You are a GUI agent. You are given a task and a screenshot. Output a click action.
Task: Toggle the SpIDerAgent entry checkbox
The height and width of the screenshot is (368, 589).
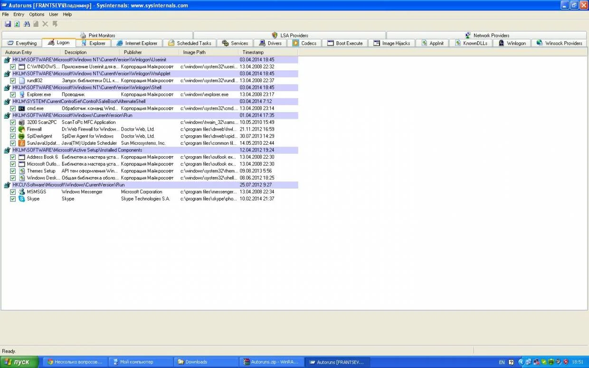pos(13,136)
